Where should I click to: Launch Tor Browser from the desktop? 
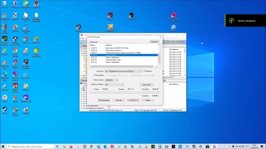[15, 4]
